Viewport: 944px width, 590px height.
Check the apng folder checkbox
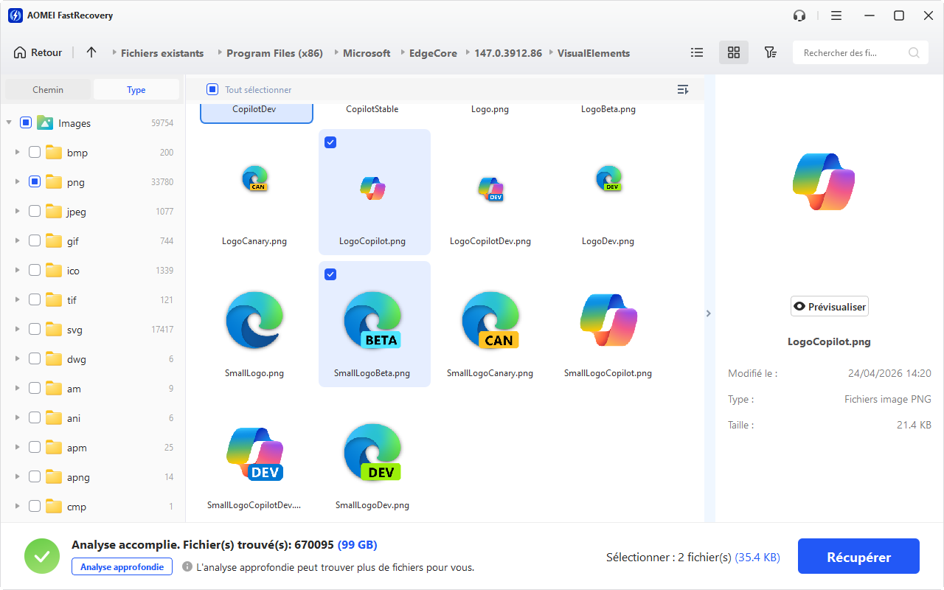[x=35, y=477]
